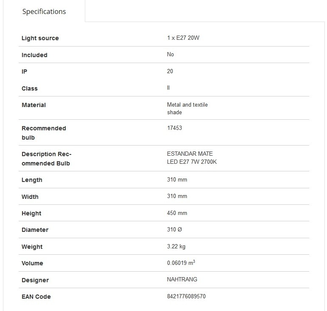The height and width of the screenshot is (311, 327).
Task: Click the Weight value 3.22 kg
Action: pos(176,247)
